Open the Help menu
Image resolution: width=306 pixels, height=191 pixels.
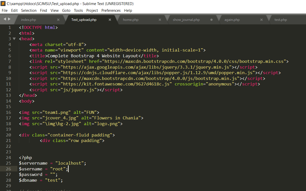click(x=128, y=11)
